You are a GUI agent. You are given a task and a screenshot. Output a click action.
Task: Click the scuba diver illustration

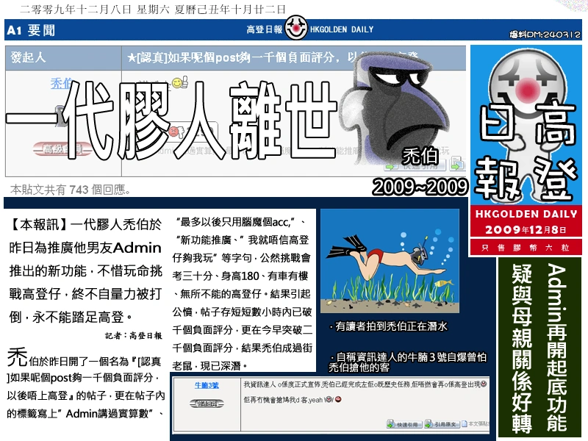point(390,261)
